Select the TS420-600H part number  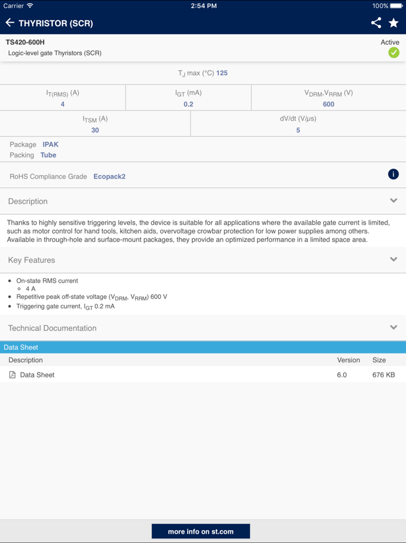tap(25, 42)
